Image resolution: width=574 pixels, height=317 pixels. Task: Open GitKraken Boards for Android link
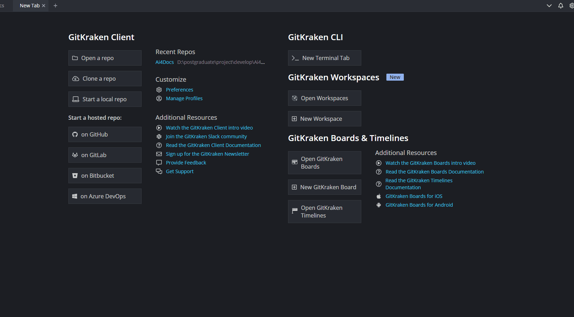(419, 205)
